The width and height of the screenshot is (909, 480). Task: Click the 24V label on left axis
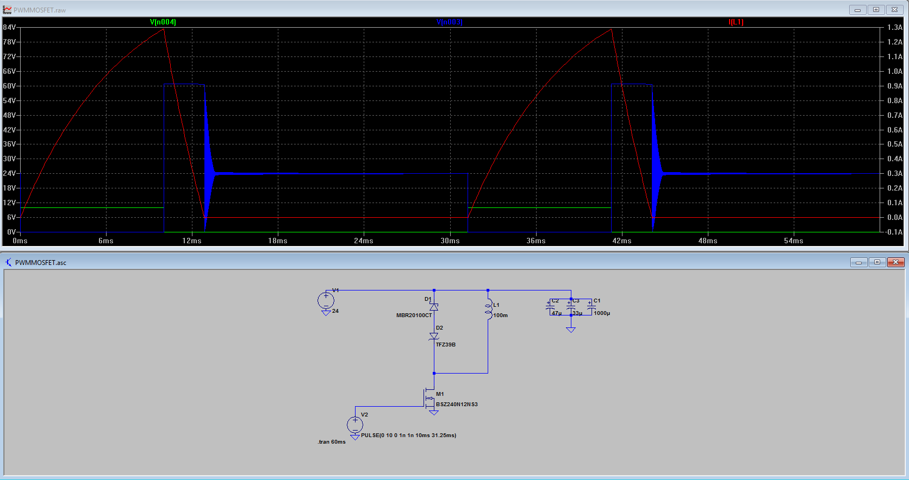click(10, 173)
